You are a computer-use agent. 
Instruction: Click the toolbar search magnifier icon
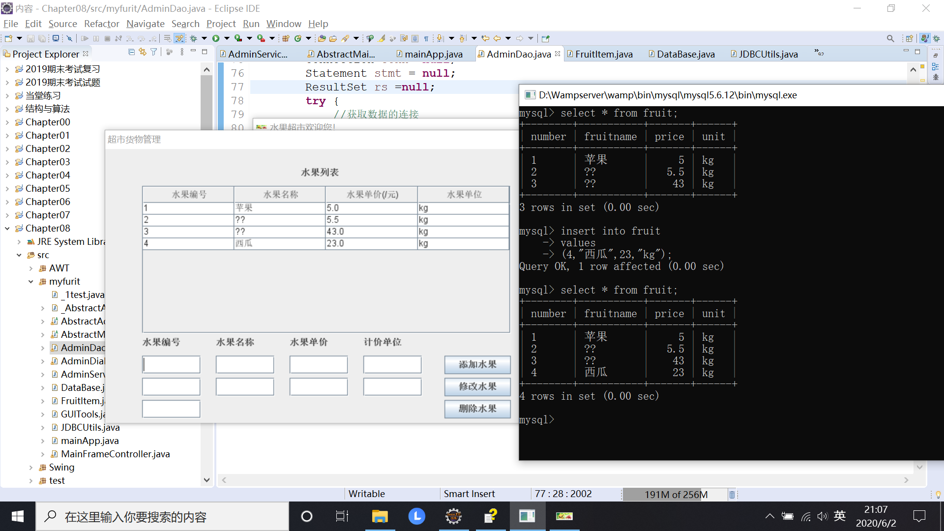coord(890,38)
